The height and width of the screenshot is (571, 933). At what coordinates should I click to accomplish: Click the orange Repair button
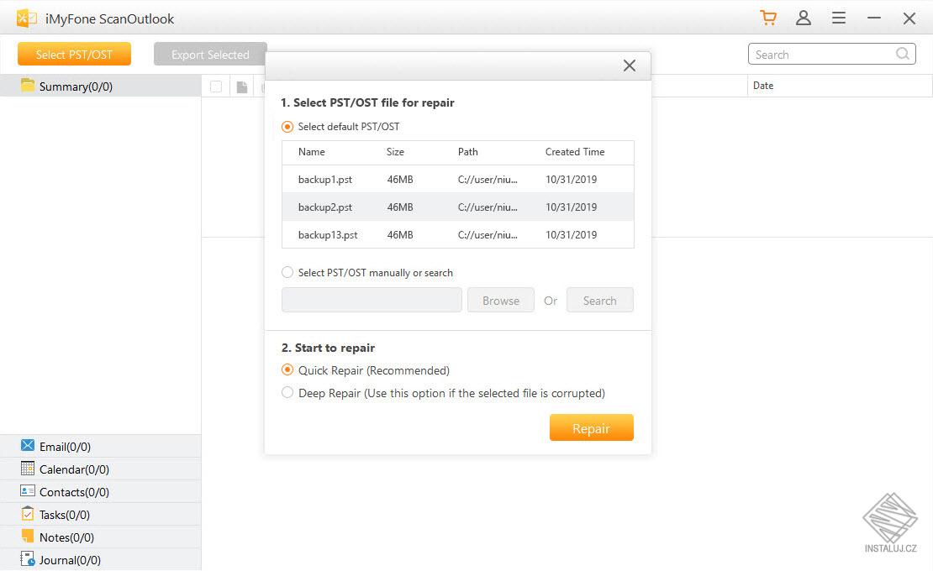tap(592, 427)
